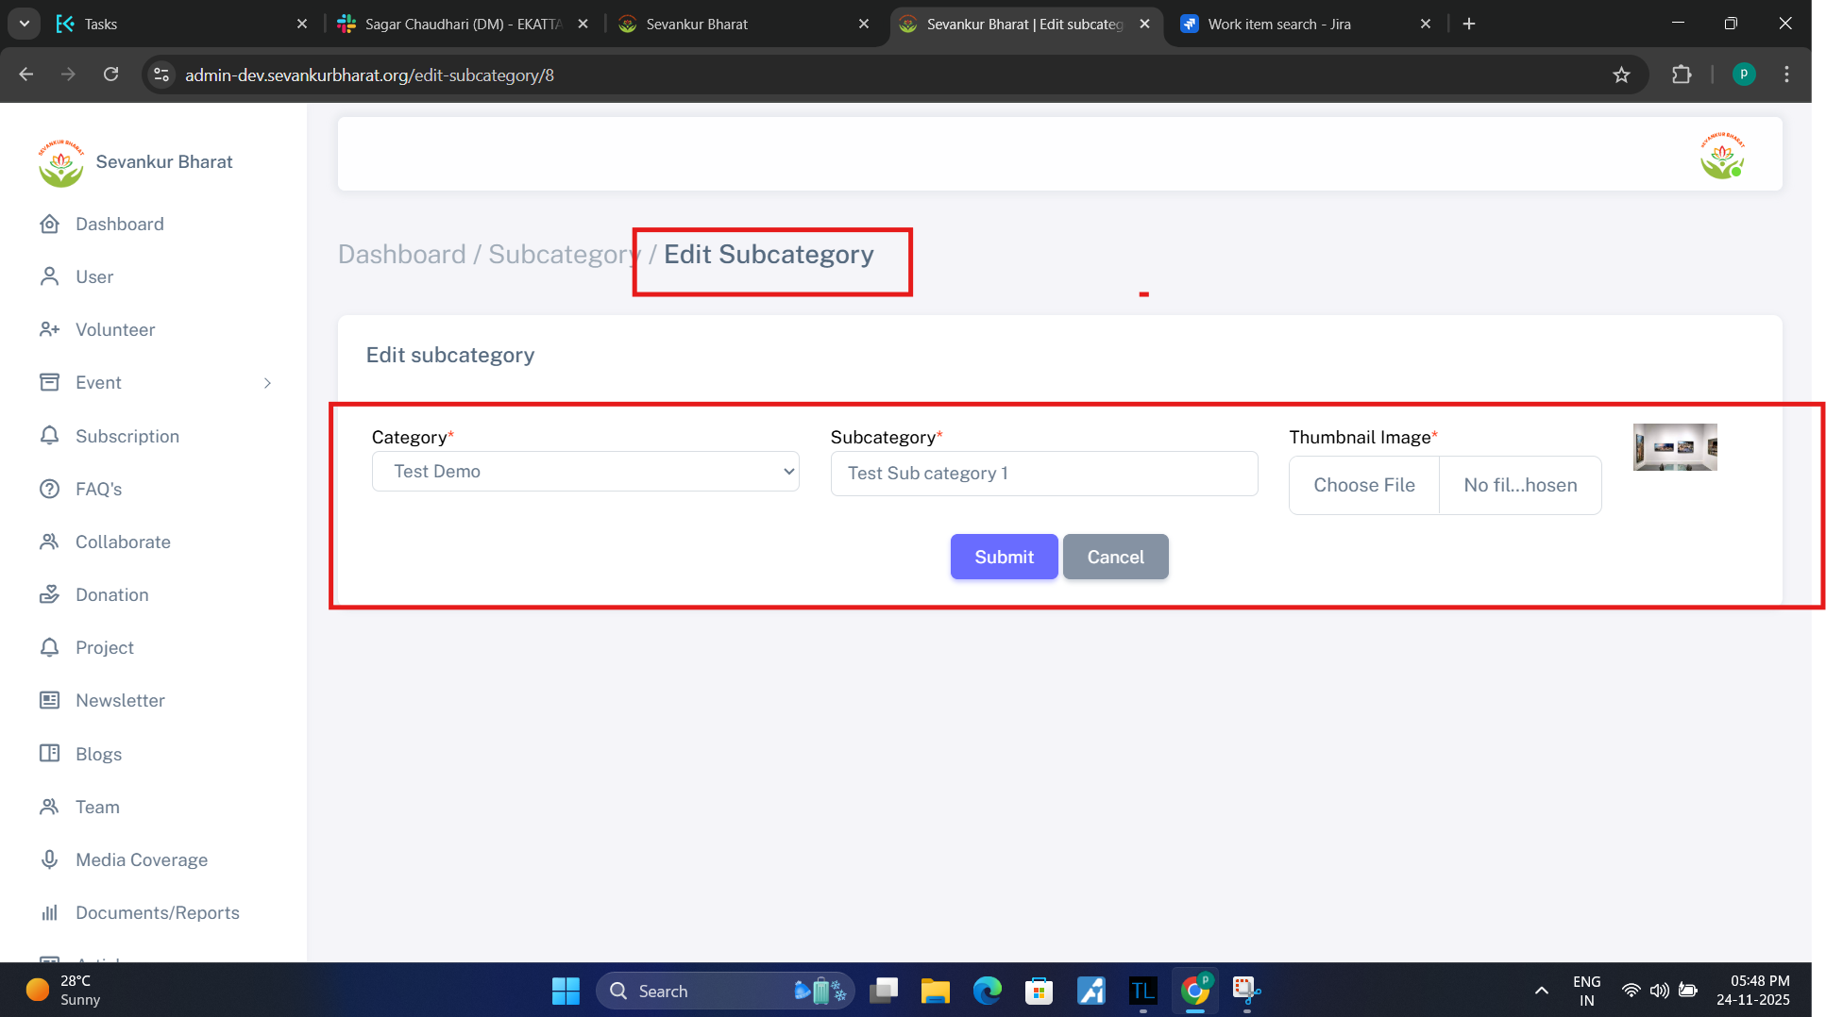
Task: Open File Explorer from the taskbar
Action: coord(935,991)
